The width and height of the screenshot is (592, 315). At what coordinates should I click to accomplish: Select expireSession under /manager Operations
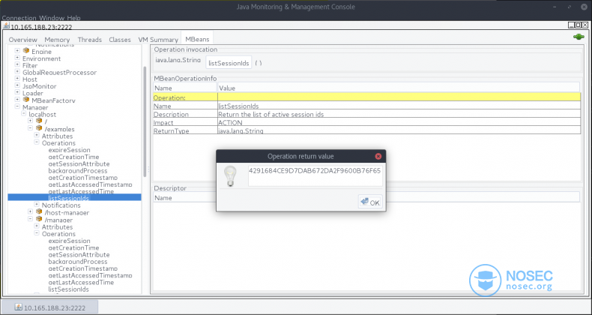(69, 241)
